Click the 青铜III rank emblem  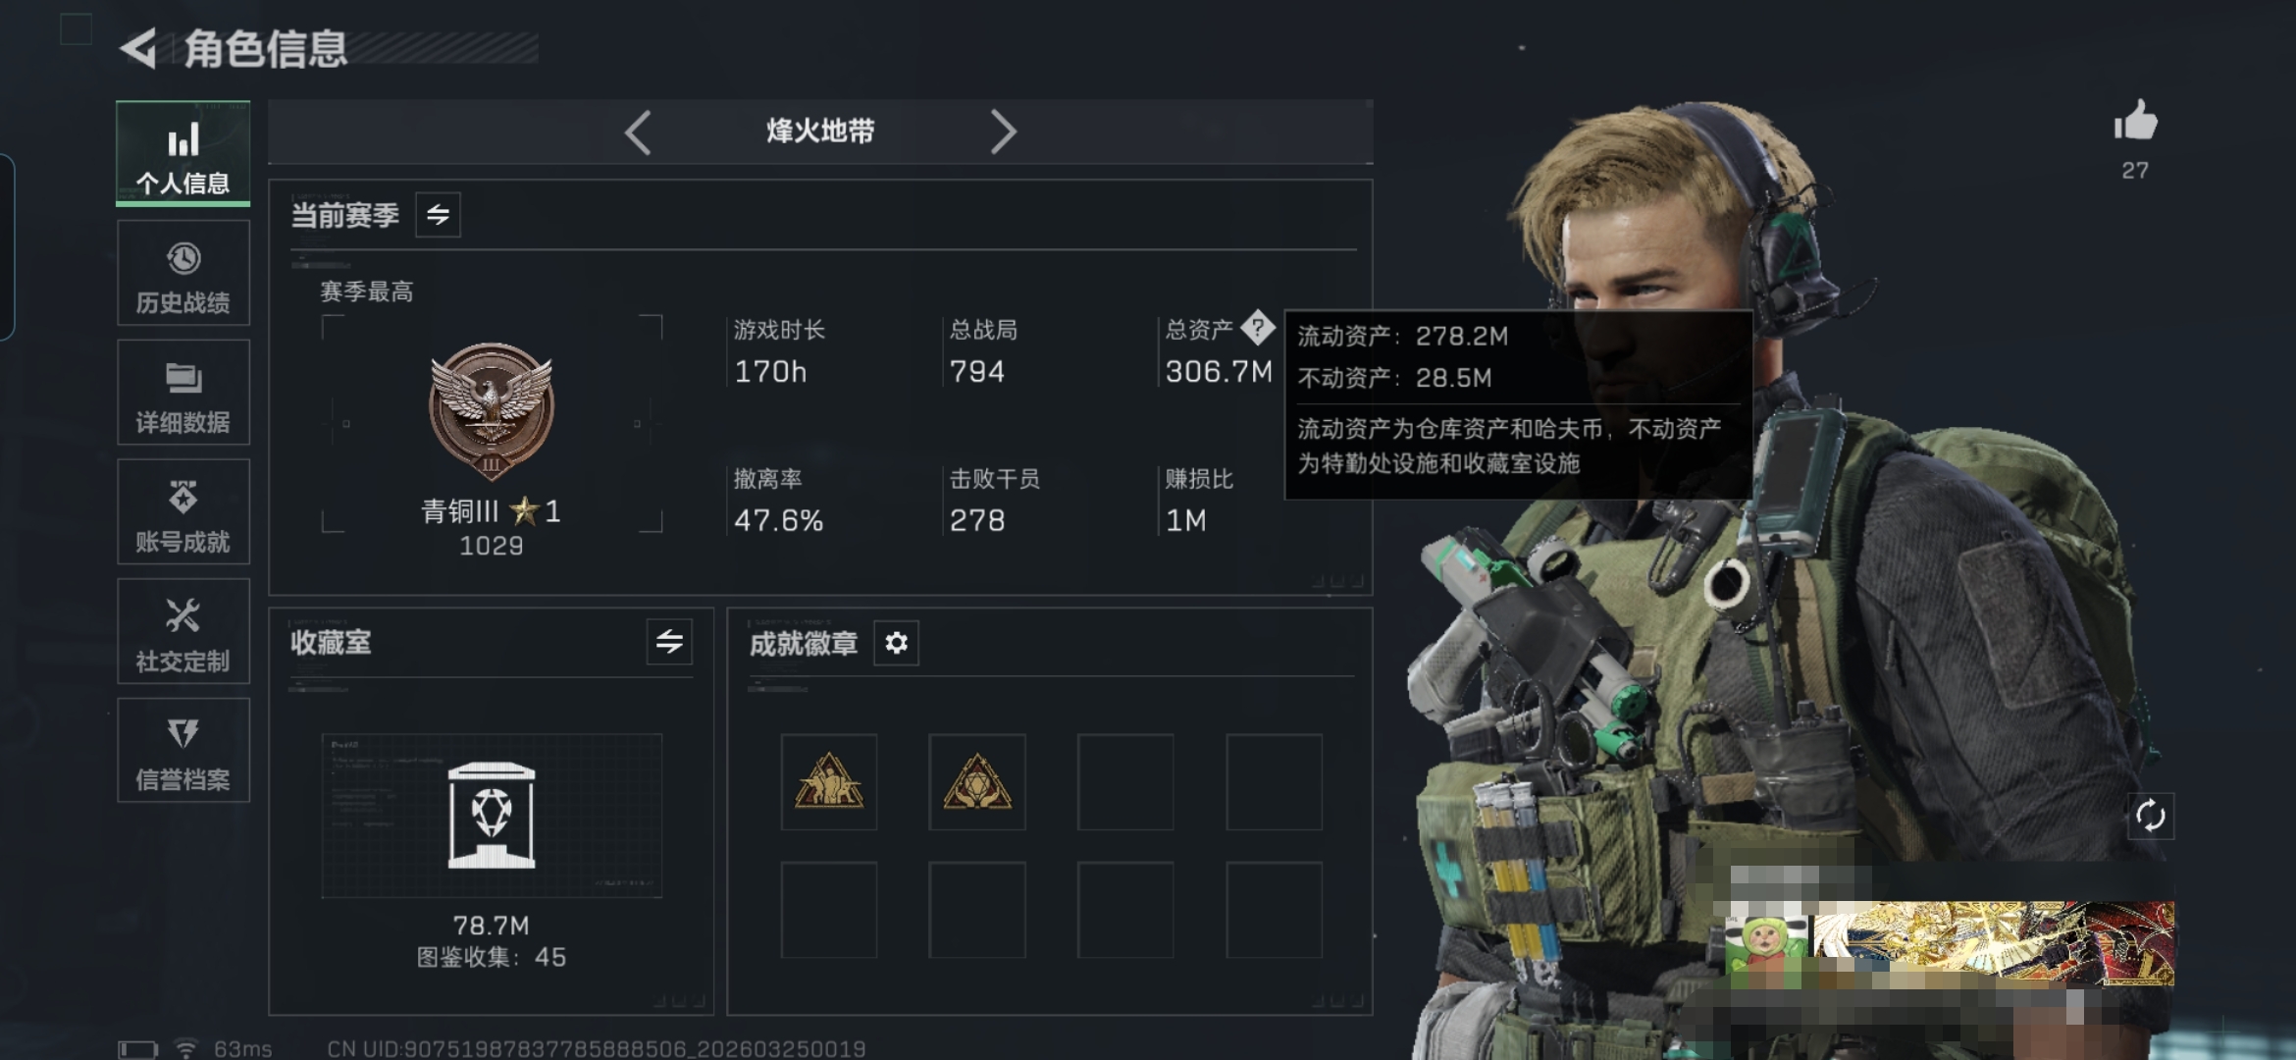(492, 411)
